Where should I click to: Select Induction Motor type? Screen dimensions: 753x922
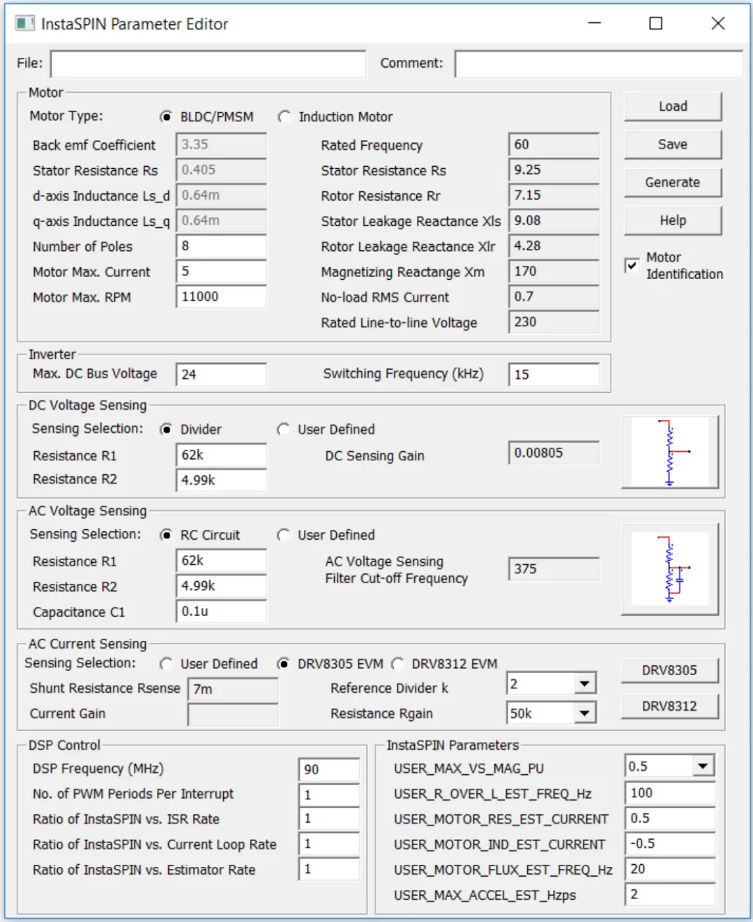(284, 117)
